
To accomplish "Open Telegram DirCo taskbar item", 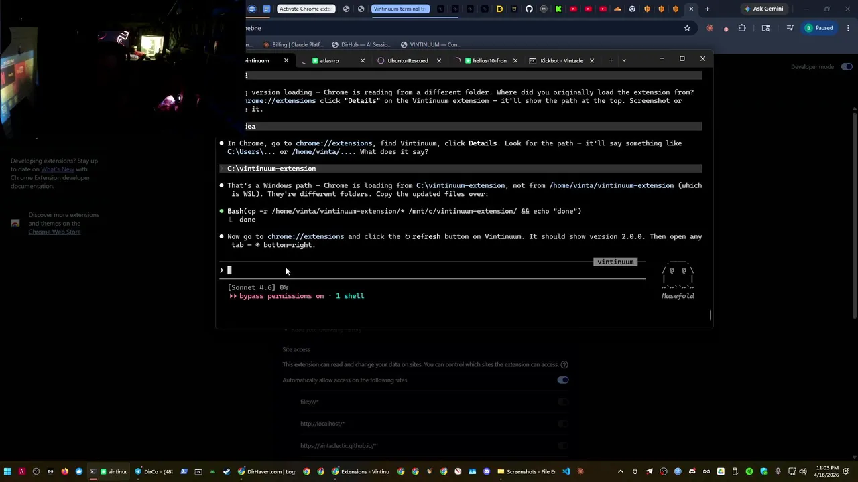I will pos(155,471).
